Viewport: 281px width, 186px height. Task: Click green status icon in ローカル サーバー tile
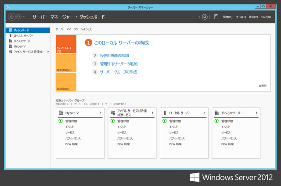click(x=164, y=121)
